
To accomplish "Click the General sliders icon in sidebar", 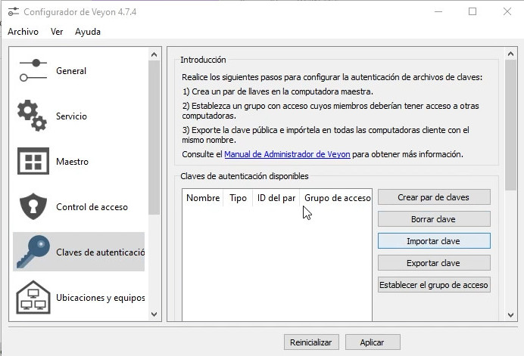I will pos(33,70).
